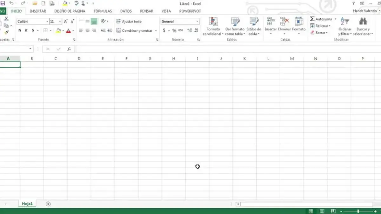Click the Insertar cells icon
The image size is (381, 214).
[271, 22]
